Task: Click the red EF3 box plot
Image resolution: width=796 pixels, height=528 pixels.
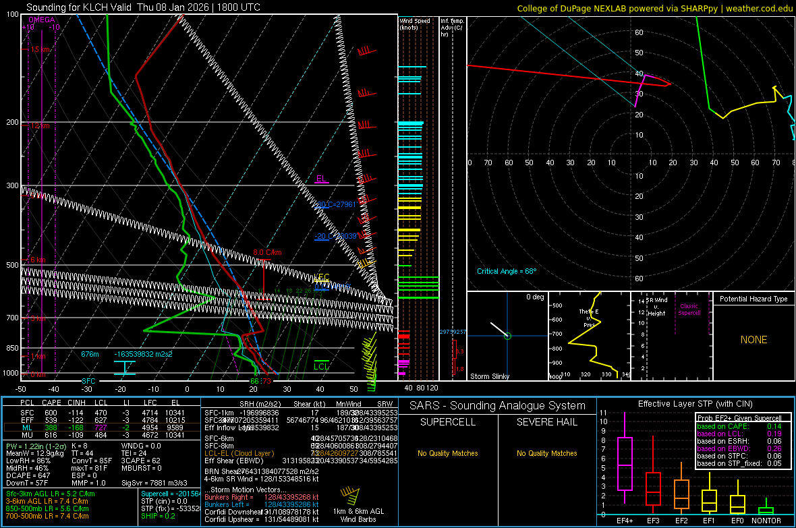Action: (652, 488)
